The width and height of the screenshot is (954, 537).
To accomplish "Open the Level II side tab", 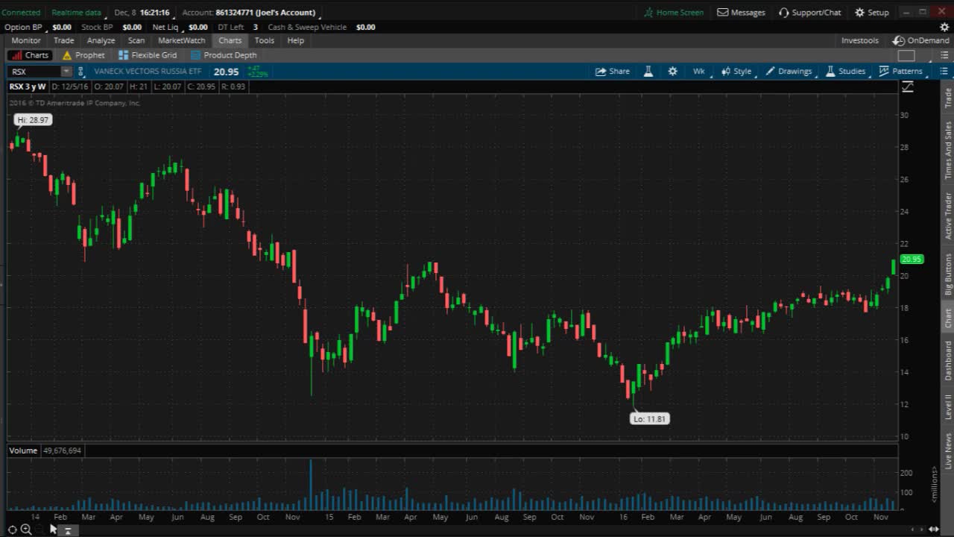I will tap(948, 407).
